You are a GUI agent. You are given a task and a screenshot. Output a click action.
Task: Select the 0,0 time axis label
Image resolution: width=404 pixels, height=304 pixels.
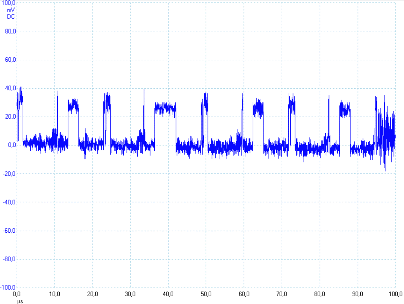(x=17, y=294)
